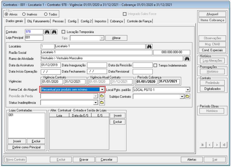Screen dimensions: 231x167
Task: Open folder icon next to Subtipo Contrato
Action: (188, 96)
